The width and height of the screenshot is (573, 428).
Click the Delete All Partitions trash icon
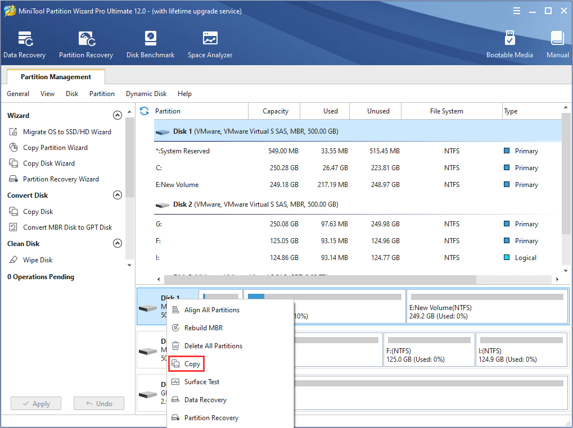(x=175, y=345)
